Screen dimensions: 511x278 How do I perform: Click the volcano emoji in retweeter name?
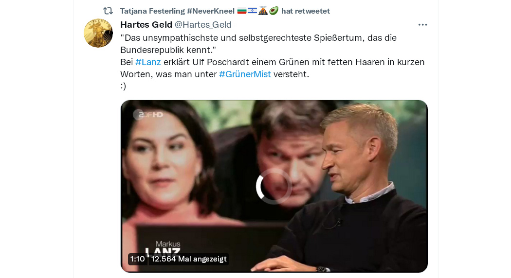click(x=263, y=11)
